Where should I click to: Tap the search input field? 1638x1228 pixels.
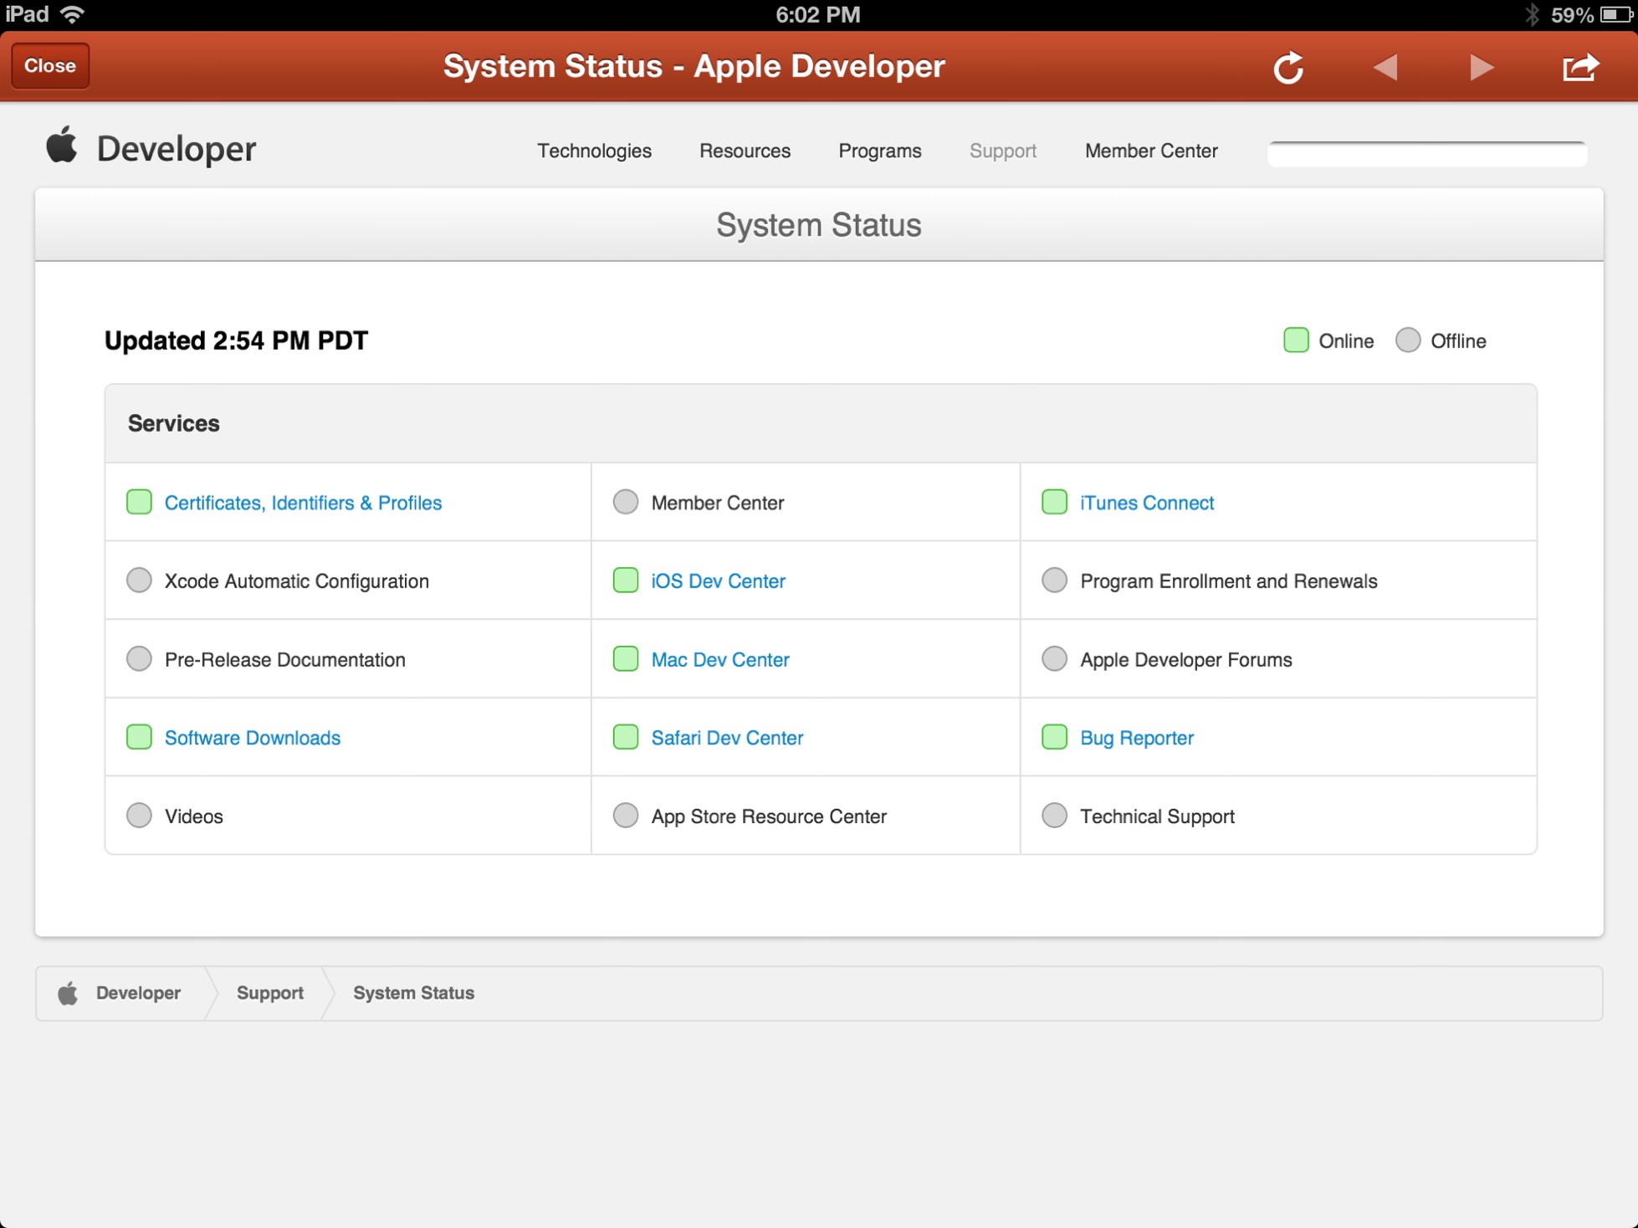pyautogui.click(x=1426, y=154)
